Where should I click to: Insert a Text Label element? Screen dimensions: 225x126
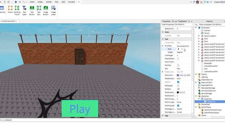click(x=24, y=10)
